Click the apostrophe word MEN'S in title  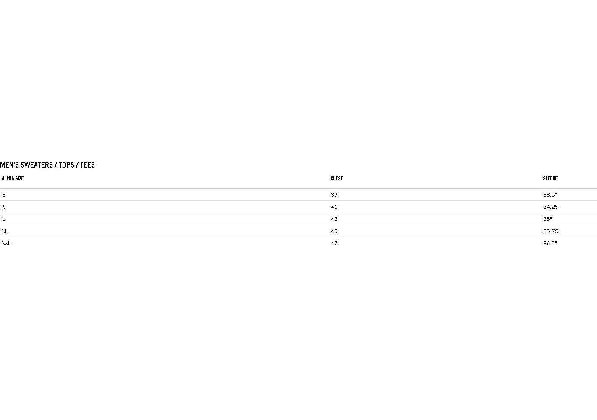click(x=9, y=165)
